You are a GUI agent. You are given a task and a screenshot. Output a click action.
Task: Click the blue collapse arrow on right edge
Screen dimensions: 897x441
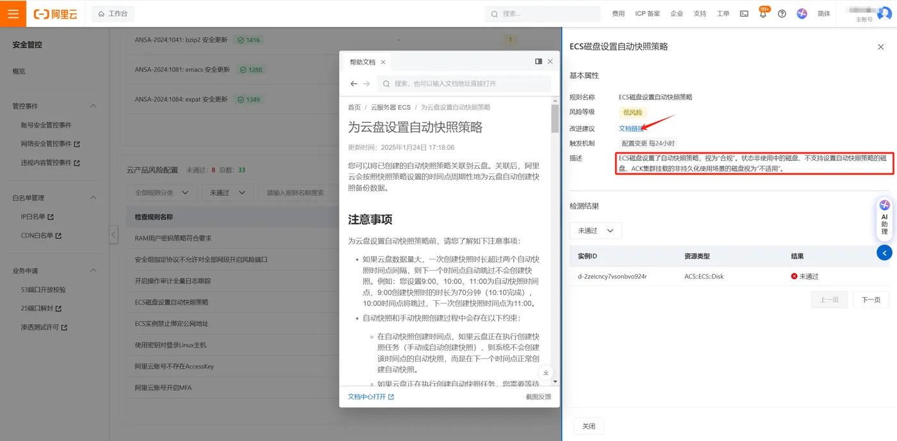coord(884,253)
